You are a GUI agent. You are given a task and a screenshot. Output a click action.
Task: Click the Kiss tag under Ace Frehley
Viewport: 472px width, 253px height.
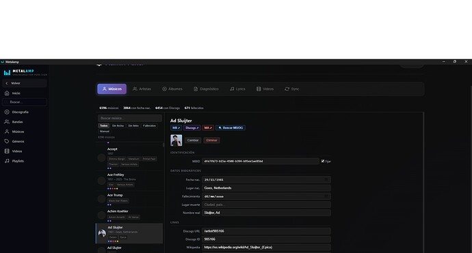(x=111, y=185)
